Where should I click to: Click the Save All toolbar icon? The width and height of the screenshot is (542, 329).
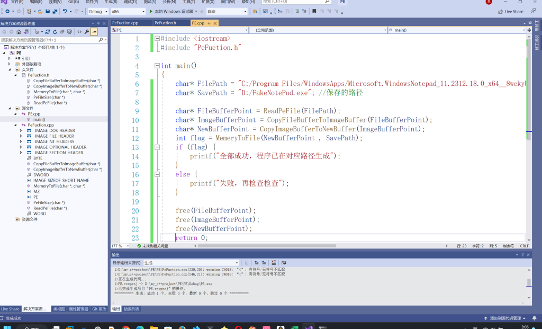click(55, 11)
